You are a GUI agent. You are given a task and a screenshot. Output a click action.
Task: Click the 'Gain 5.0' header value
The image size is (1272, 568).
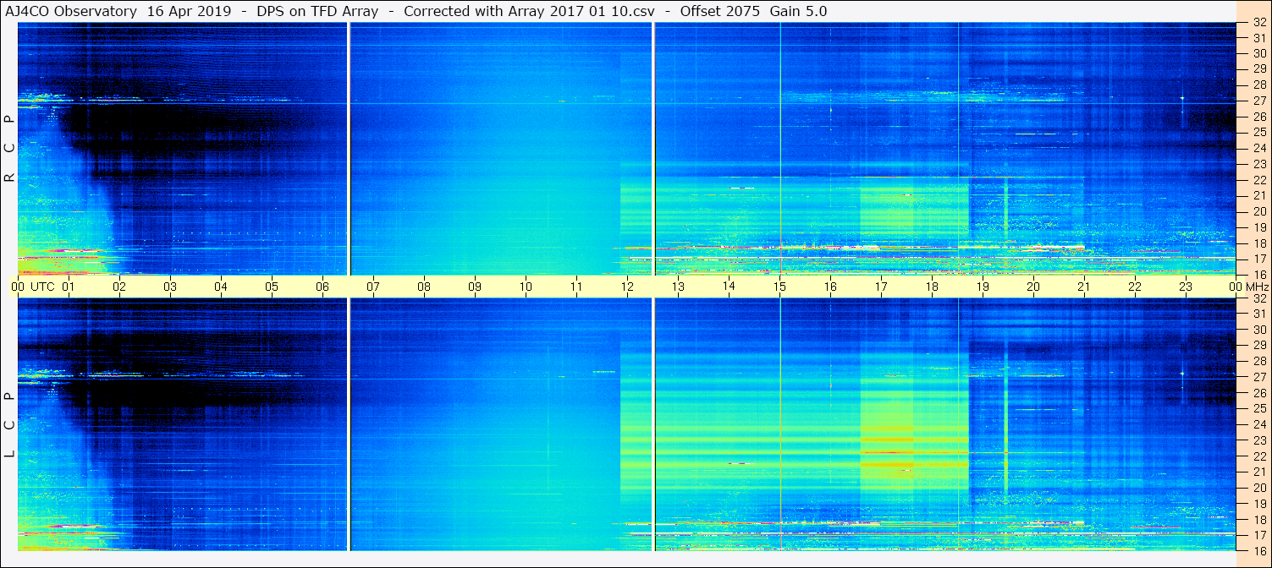800,11
